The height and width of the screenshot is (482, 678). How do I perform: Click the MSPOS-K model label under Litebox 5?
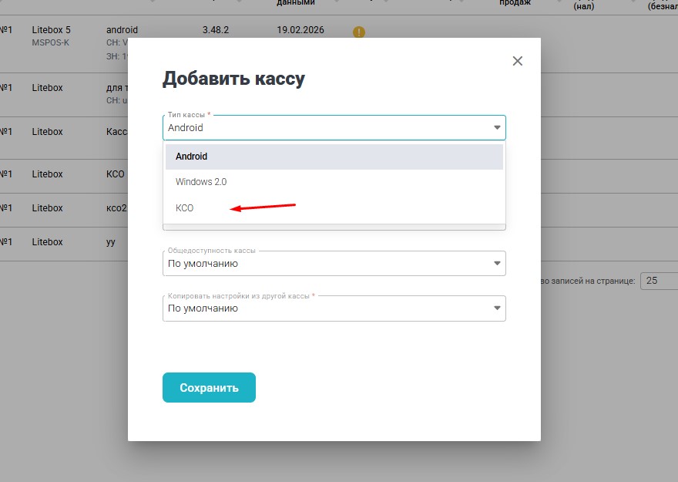tap(50, 42)
